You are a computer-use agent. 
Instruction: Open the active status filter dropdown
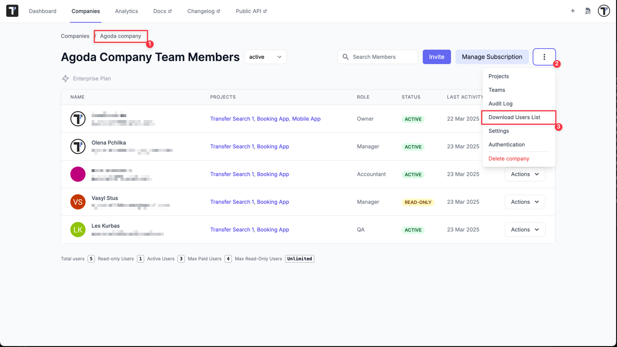pyautogui.click(x=265, y=56)
